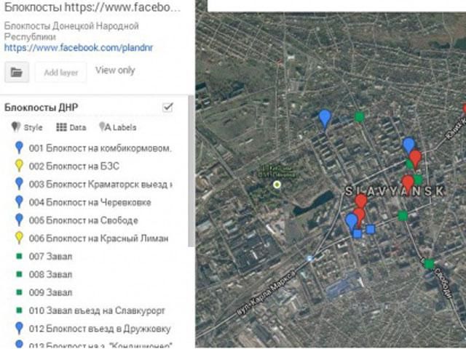Click green square icon for 007 Завал
Screen dimensions: 466x349
pos(19,257)
